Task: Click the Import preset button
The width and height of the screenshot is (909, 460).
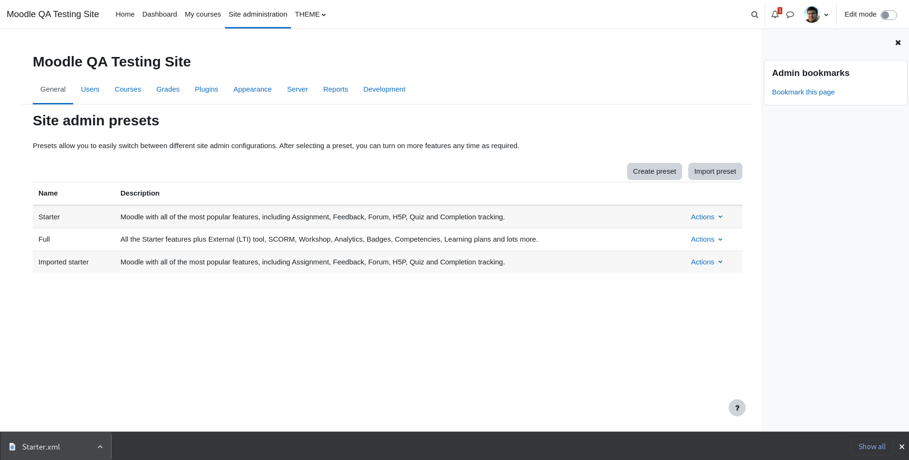Action: [x=715, y=171]
